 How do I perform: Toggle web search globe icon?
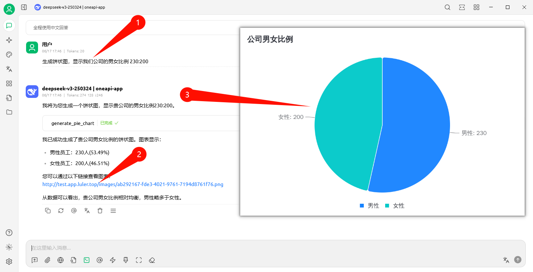(x=61, y=260)
